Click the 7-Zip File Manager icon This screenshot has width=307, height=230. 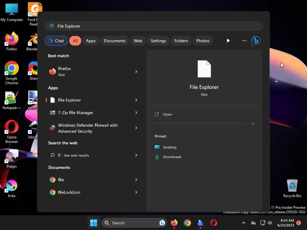[52, 113]
